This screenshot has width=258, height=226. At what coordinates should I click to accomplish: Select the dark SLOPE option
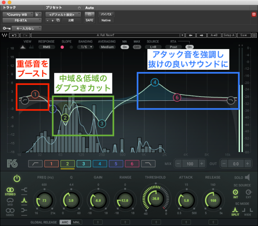pos(71,47)
